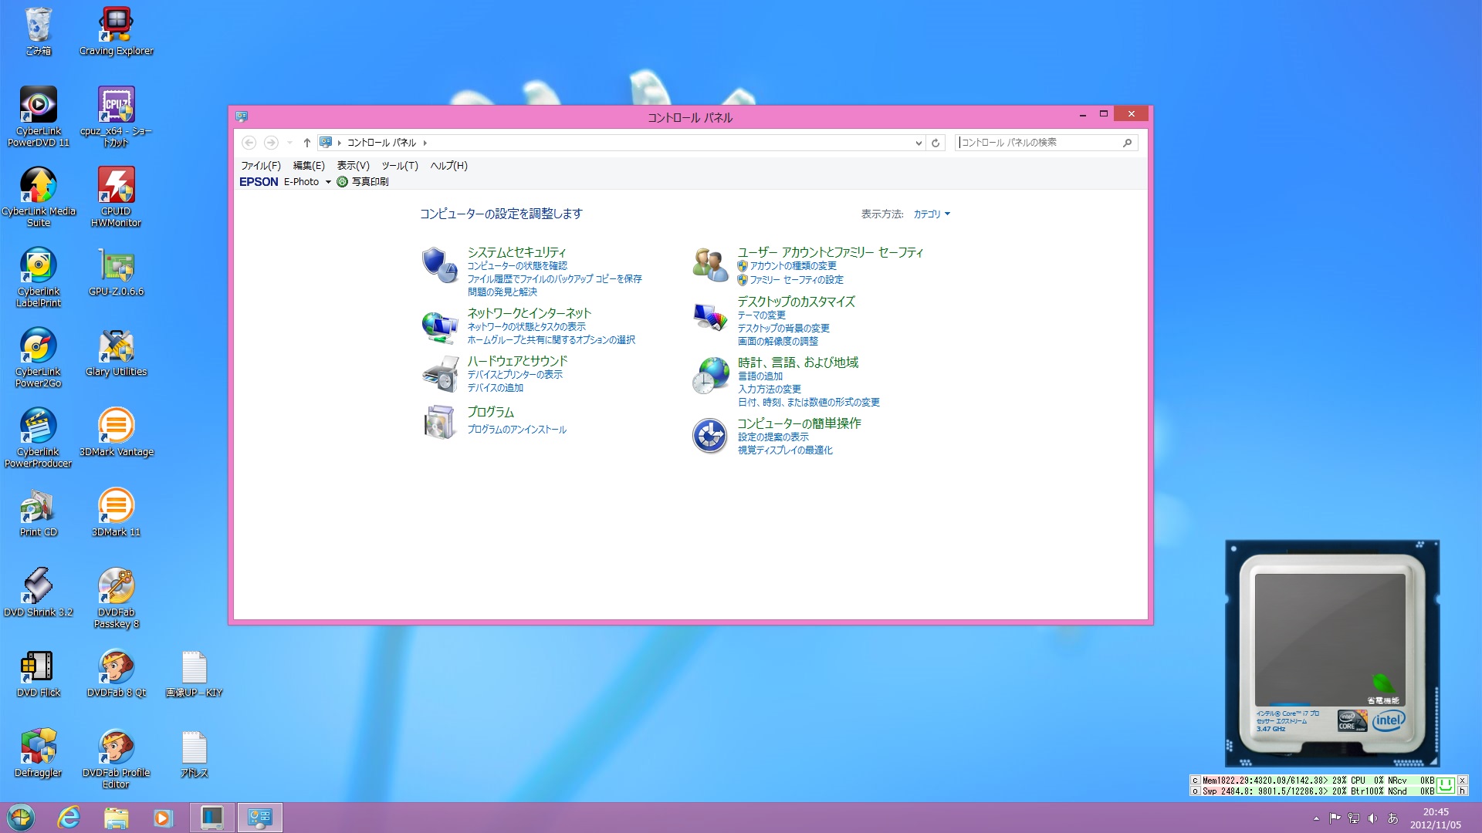Expand the view-by カテゴリ dropdown

[932, 214]
